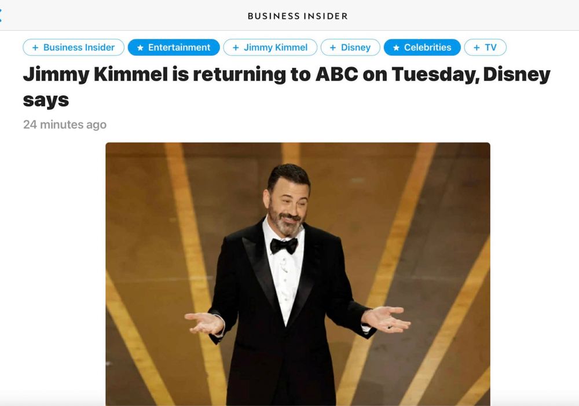Click the '24 minutes ago' timestamp
The width and height of the screenshot is (579, 406).
coord(65,125)
